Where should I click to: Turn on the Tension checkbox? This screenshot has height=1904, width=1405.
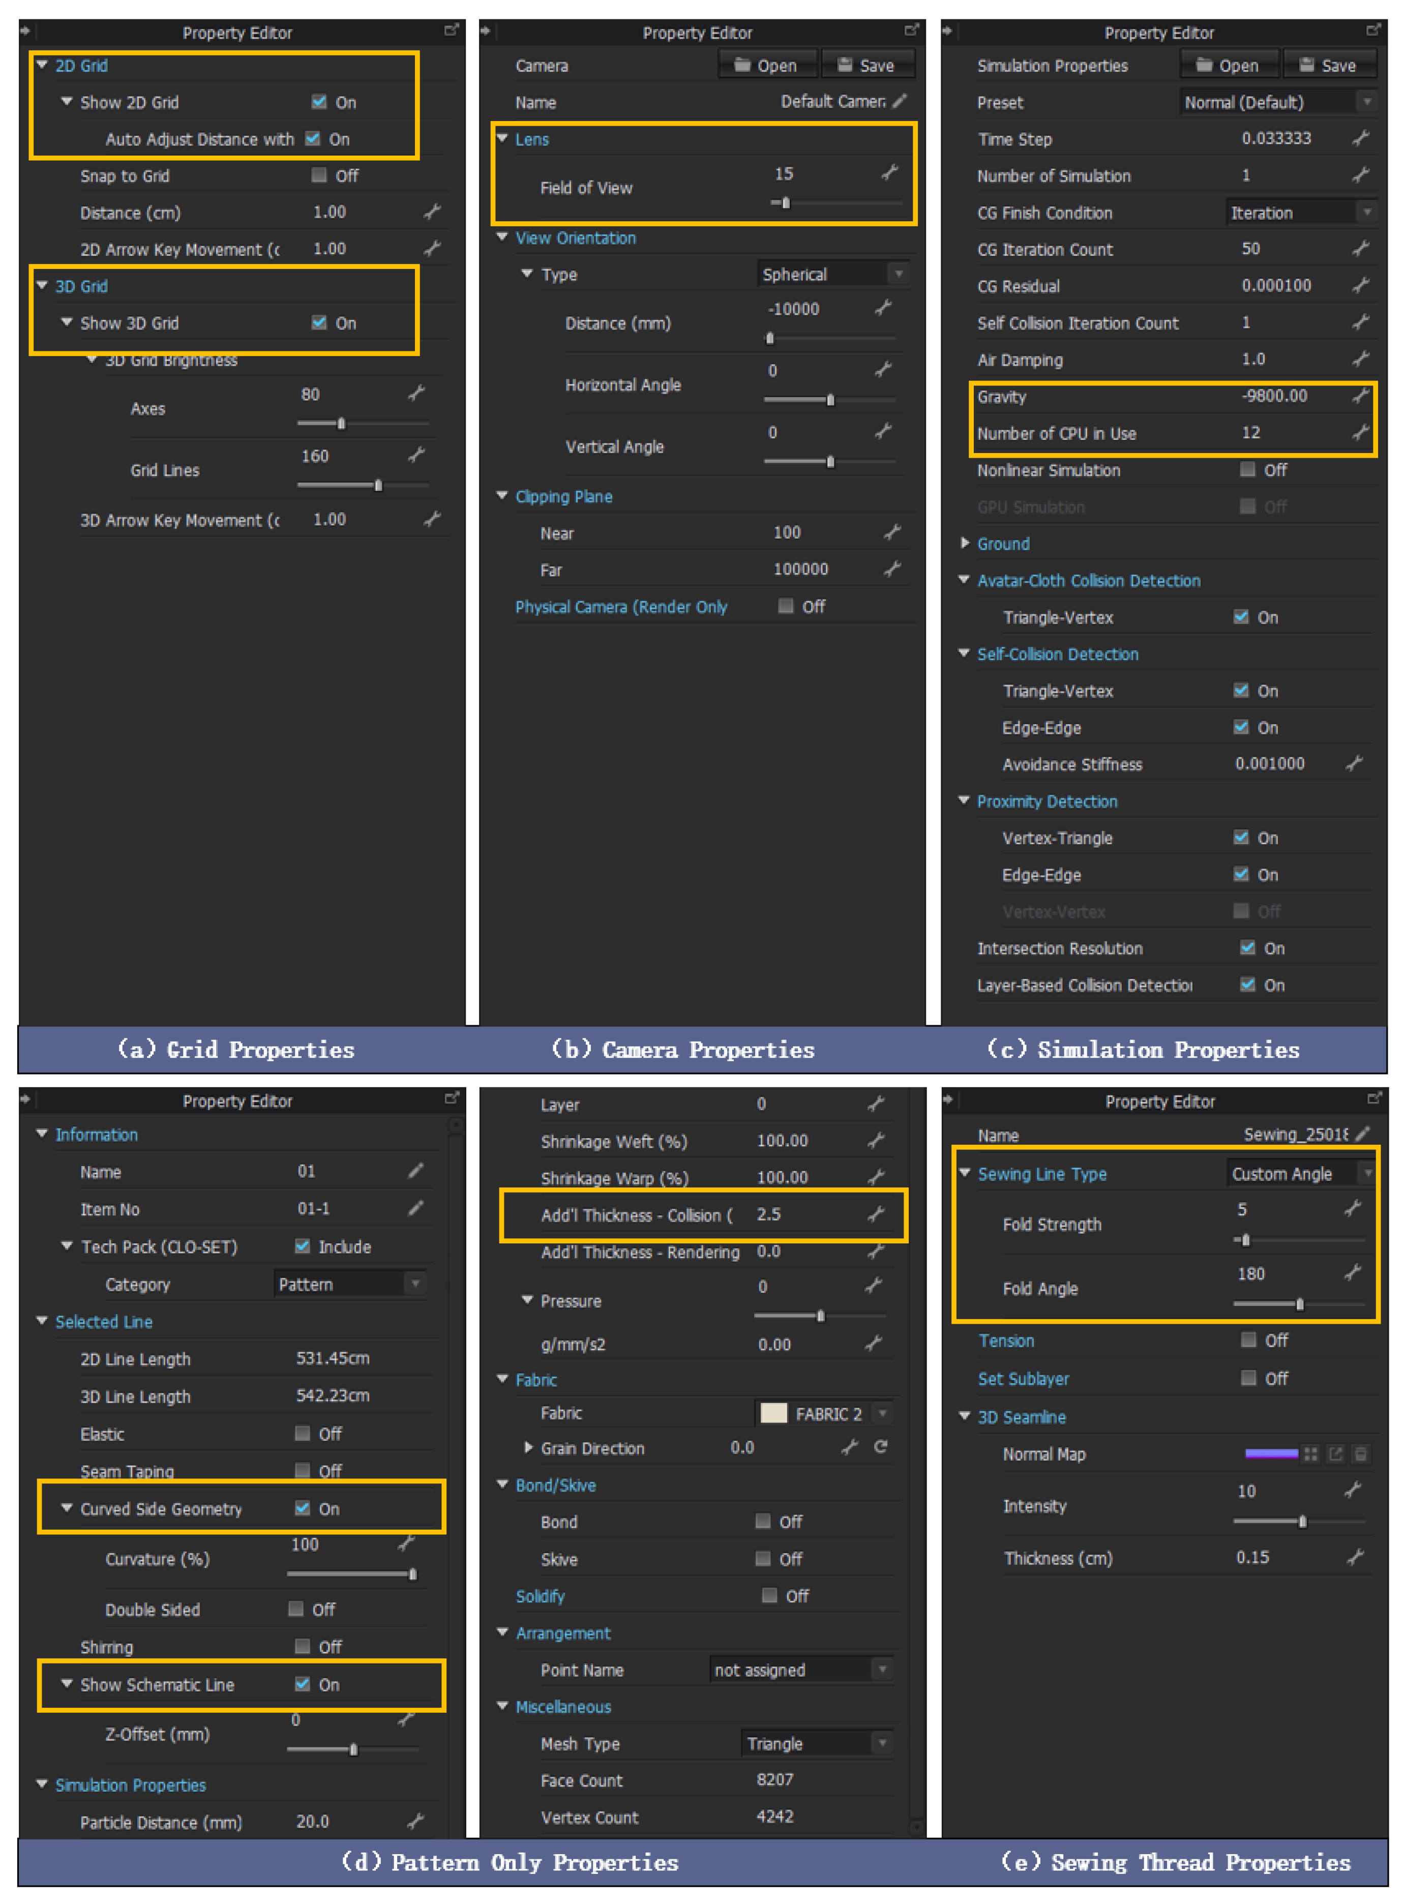pos(1248,1340)
